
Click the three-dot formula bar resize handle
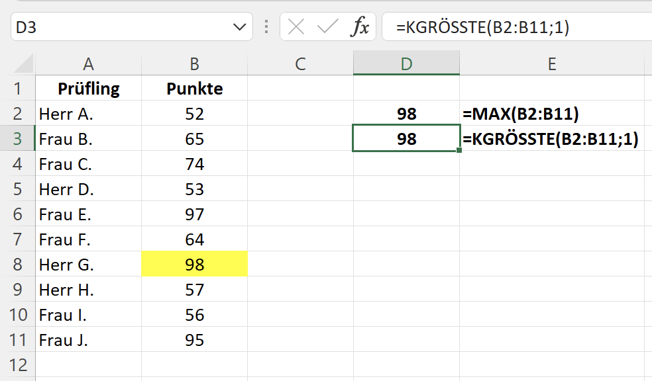pyautogui.click(x=266, y=27)
